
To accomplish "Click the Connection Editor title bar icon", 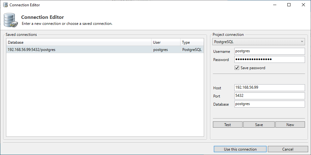I will (x=5, y=5).
